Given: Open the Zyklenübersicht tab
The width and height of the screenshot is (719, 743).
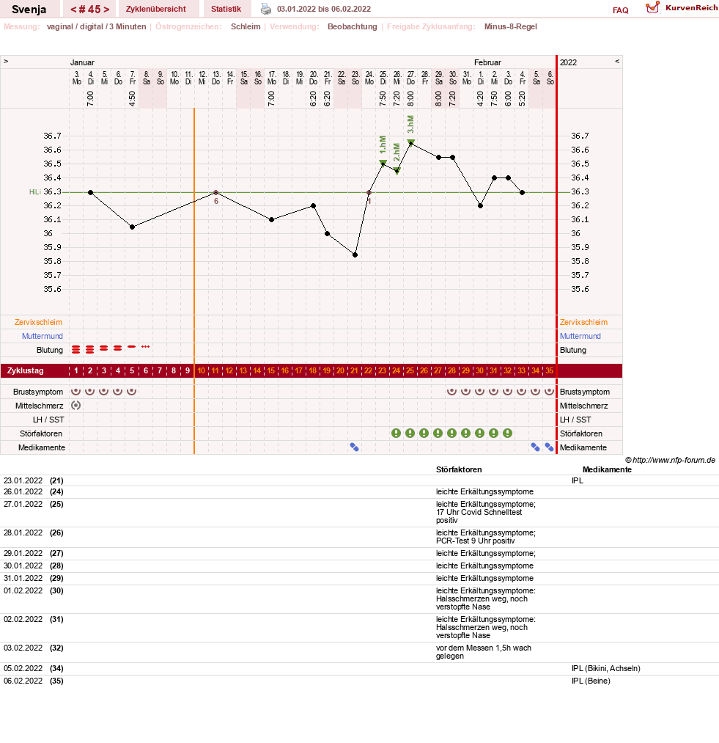Looking at the screenshot, I should coord(156,9).
